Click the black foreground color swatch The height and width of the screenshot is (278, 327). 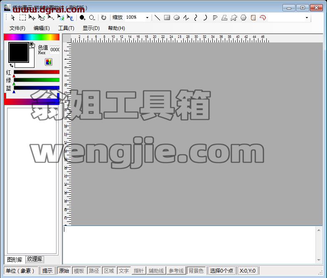[x=18, y=52]
